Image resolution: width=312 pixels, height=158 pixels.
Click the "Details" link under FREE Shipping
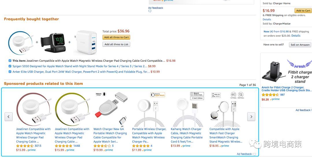(x=267, y=20)
